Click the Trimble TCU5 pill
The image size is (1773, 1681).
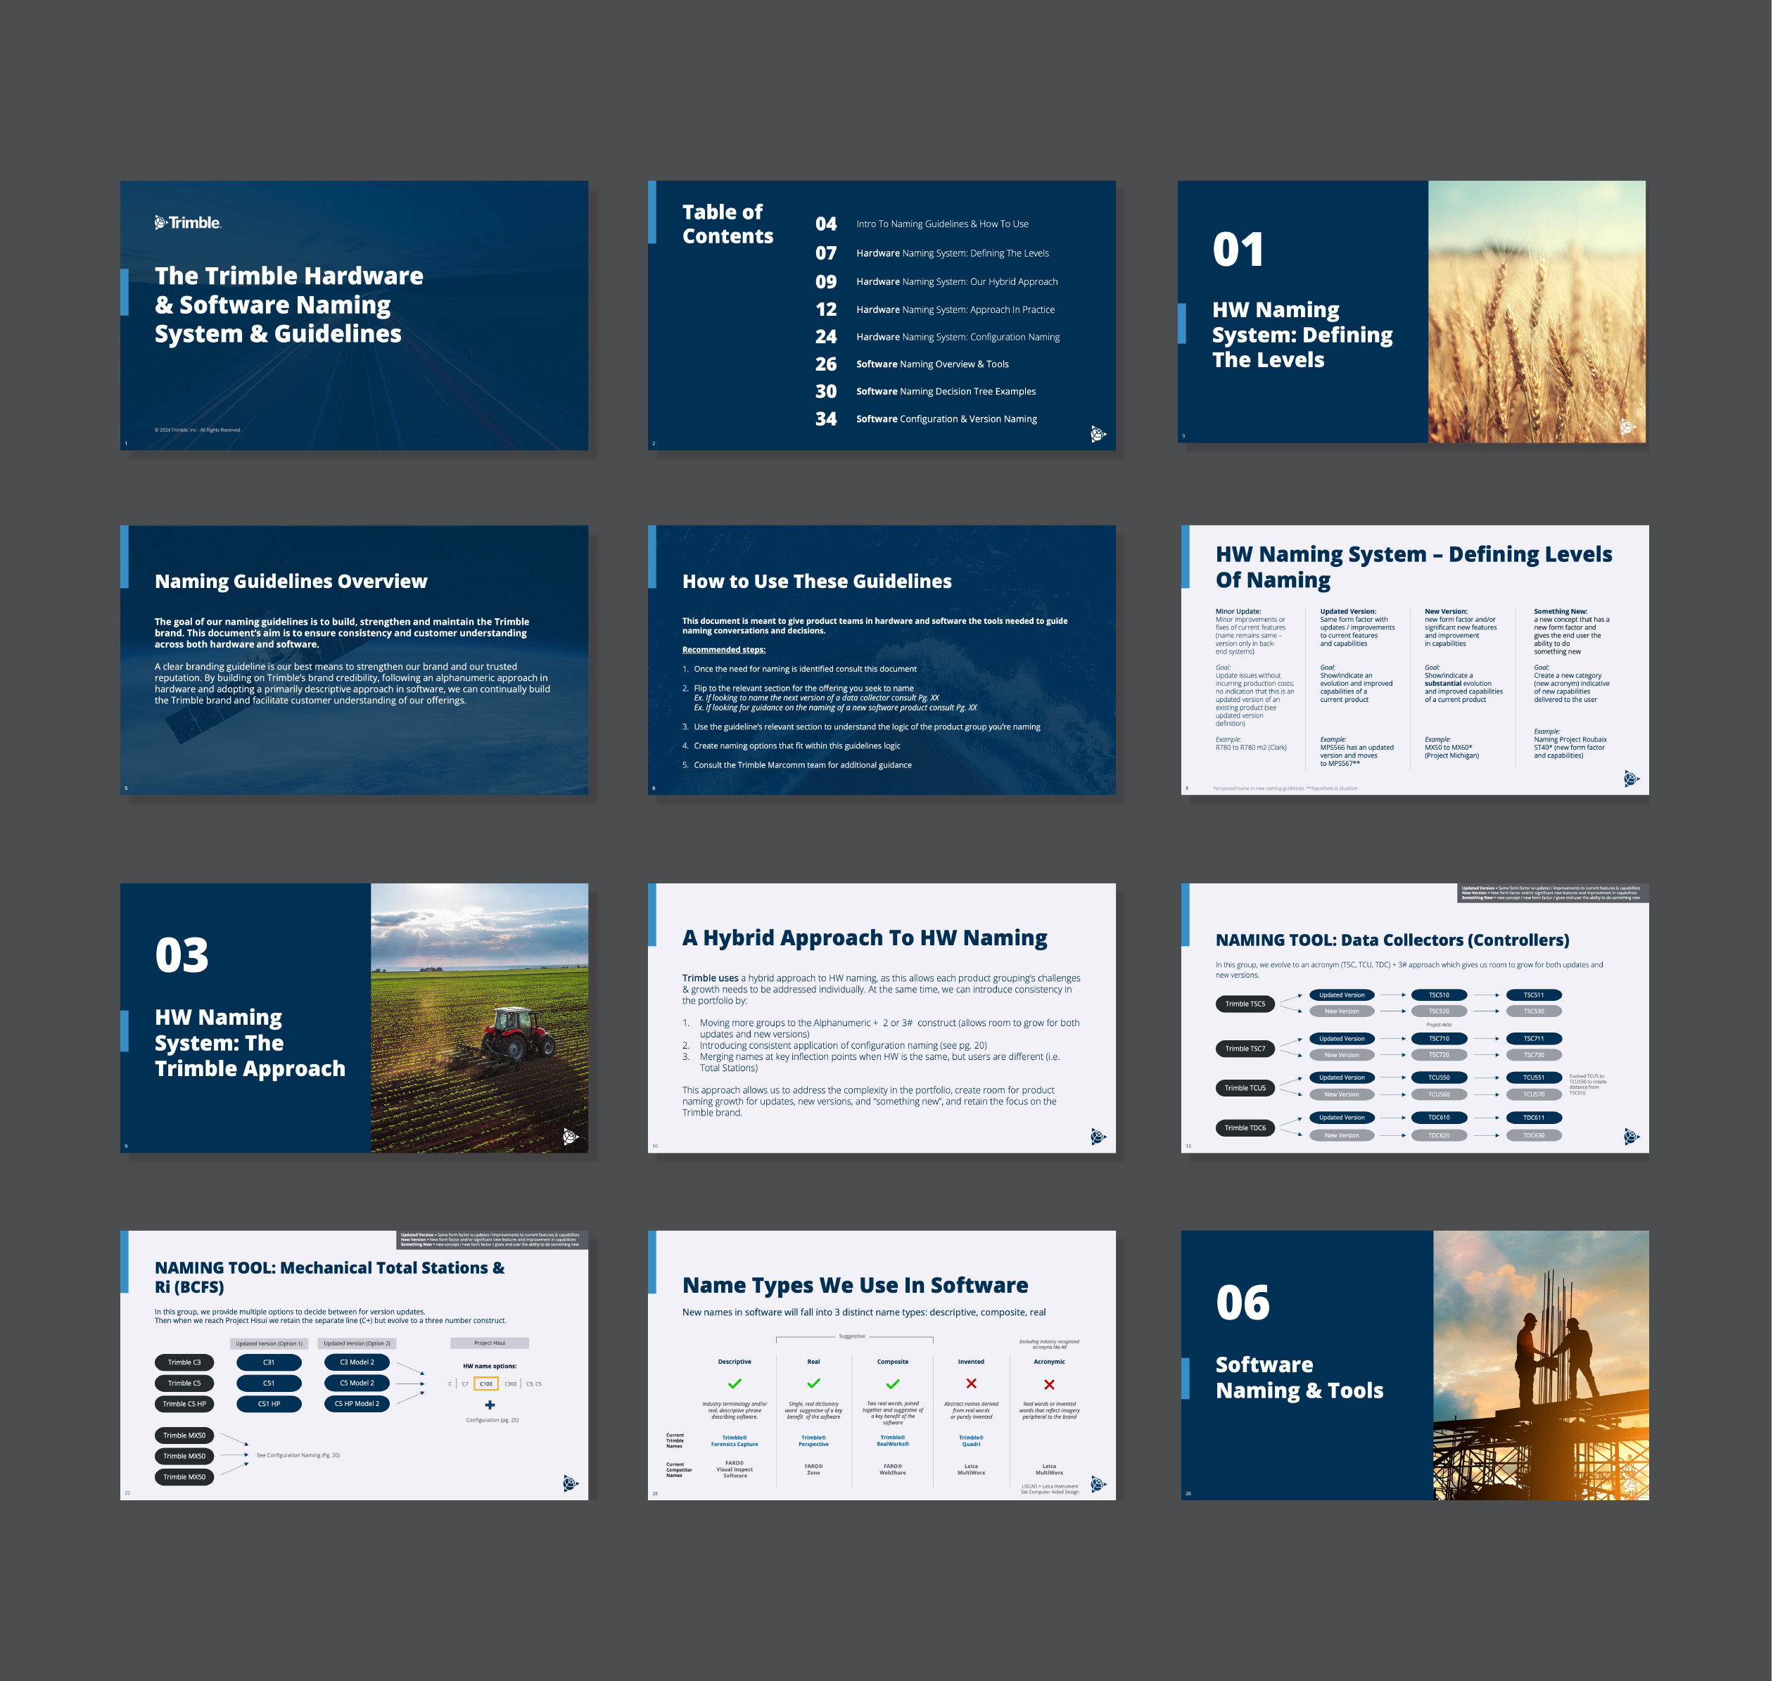coord(1245,1088)
